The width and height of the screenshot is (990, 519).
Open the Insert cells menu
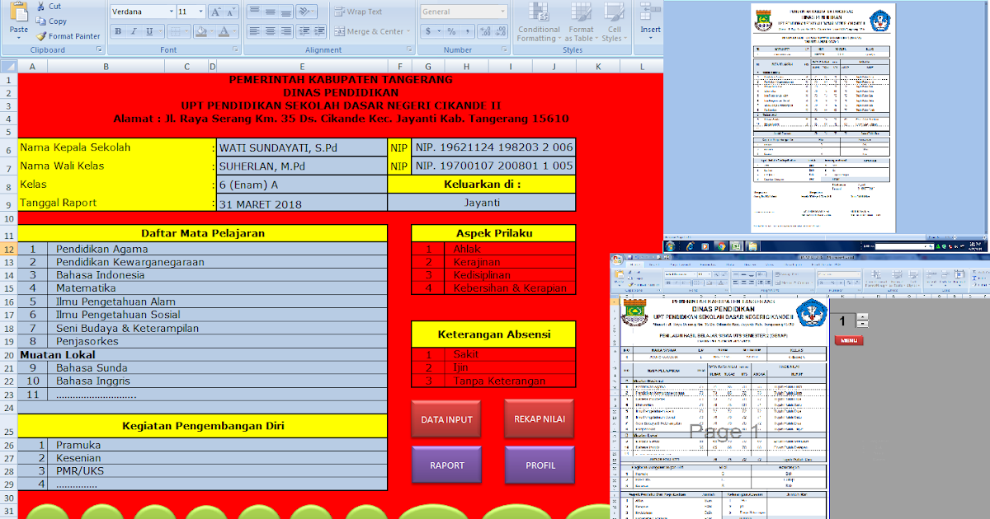[x=650, y=22]
